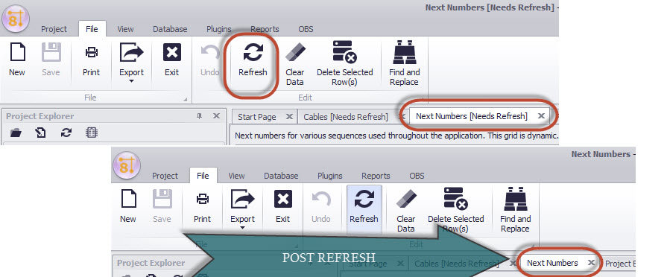Open OBS tab in lower ribbon

point(417,176)
